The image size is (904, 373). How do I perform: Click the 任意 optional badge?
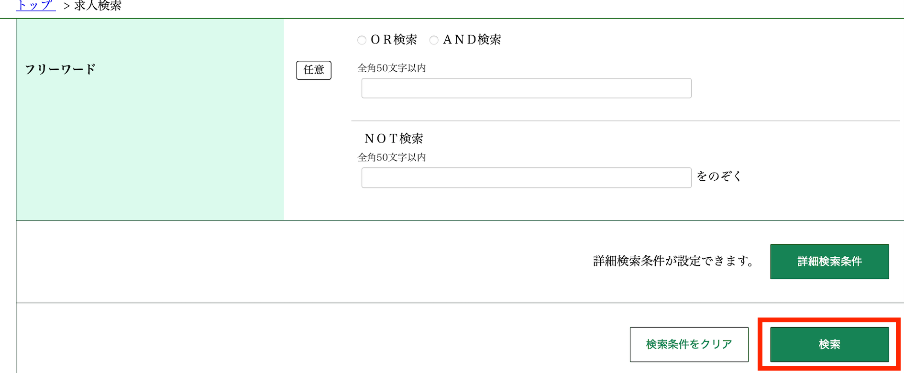[314, 70]
